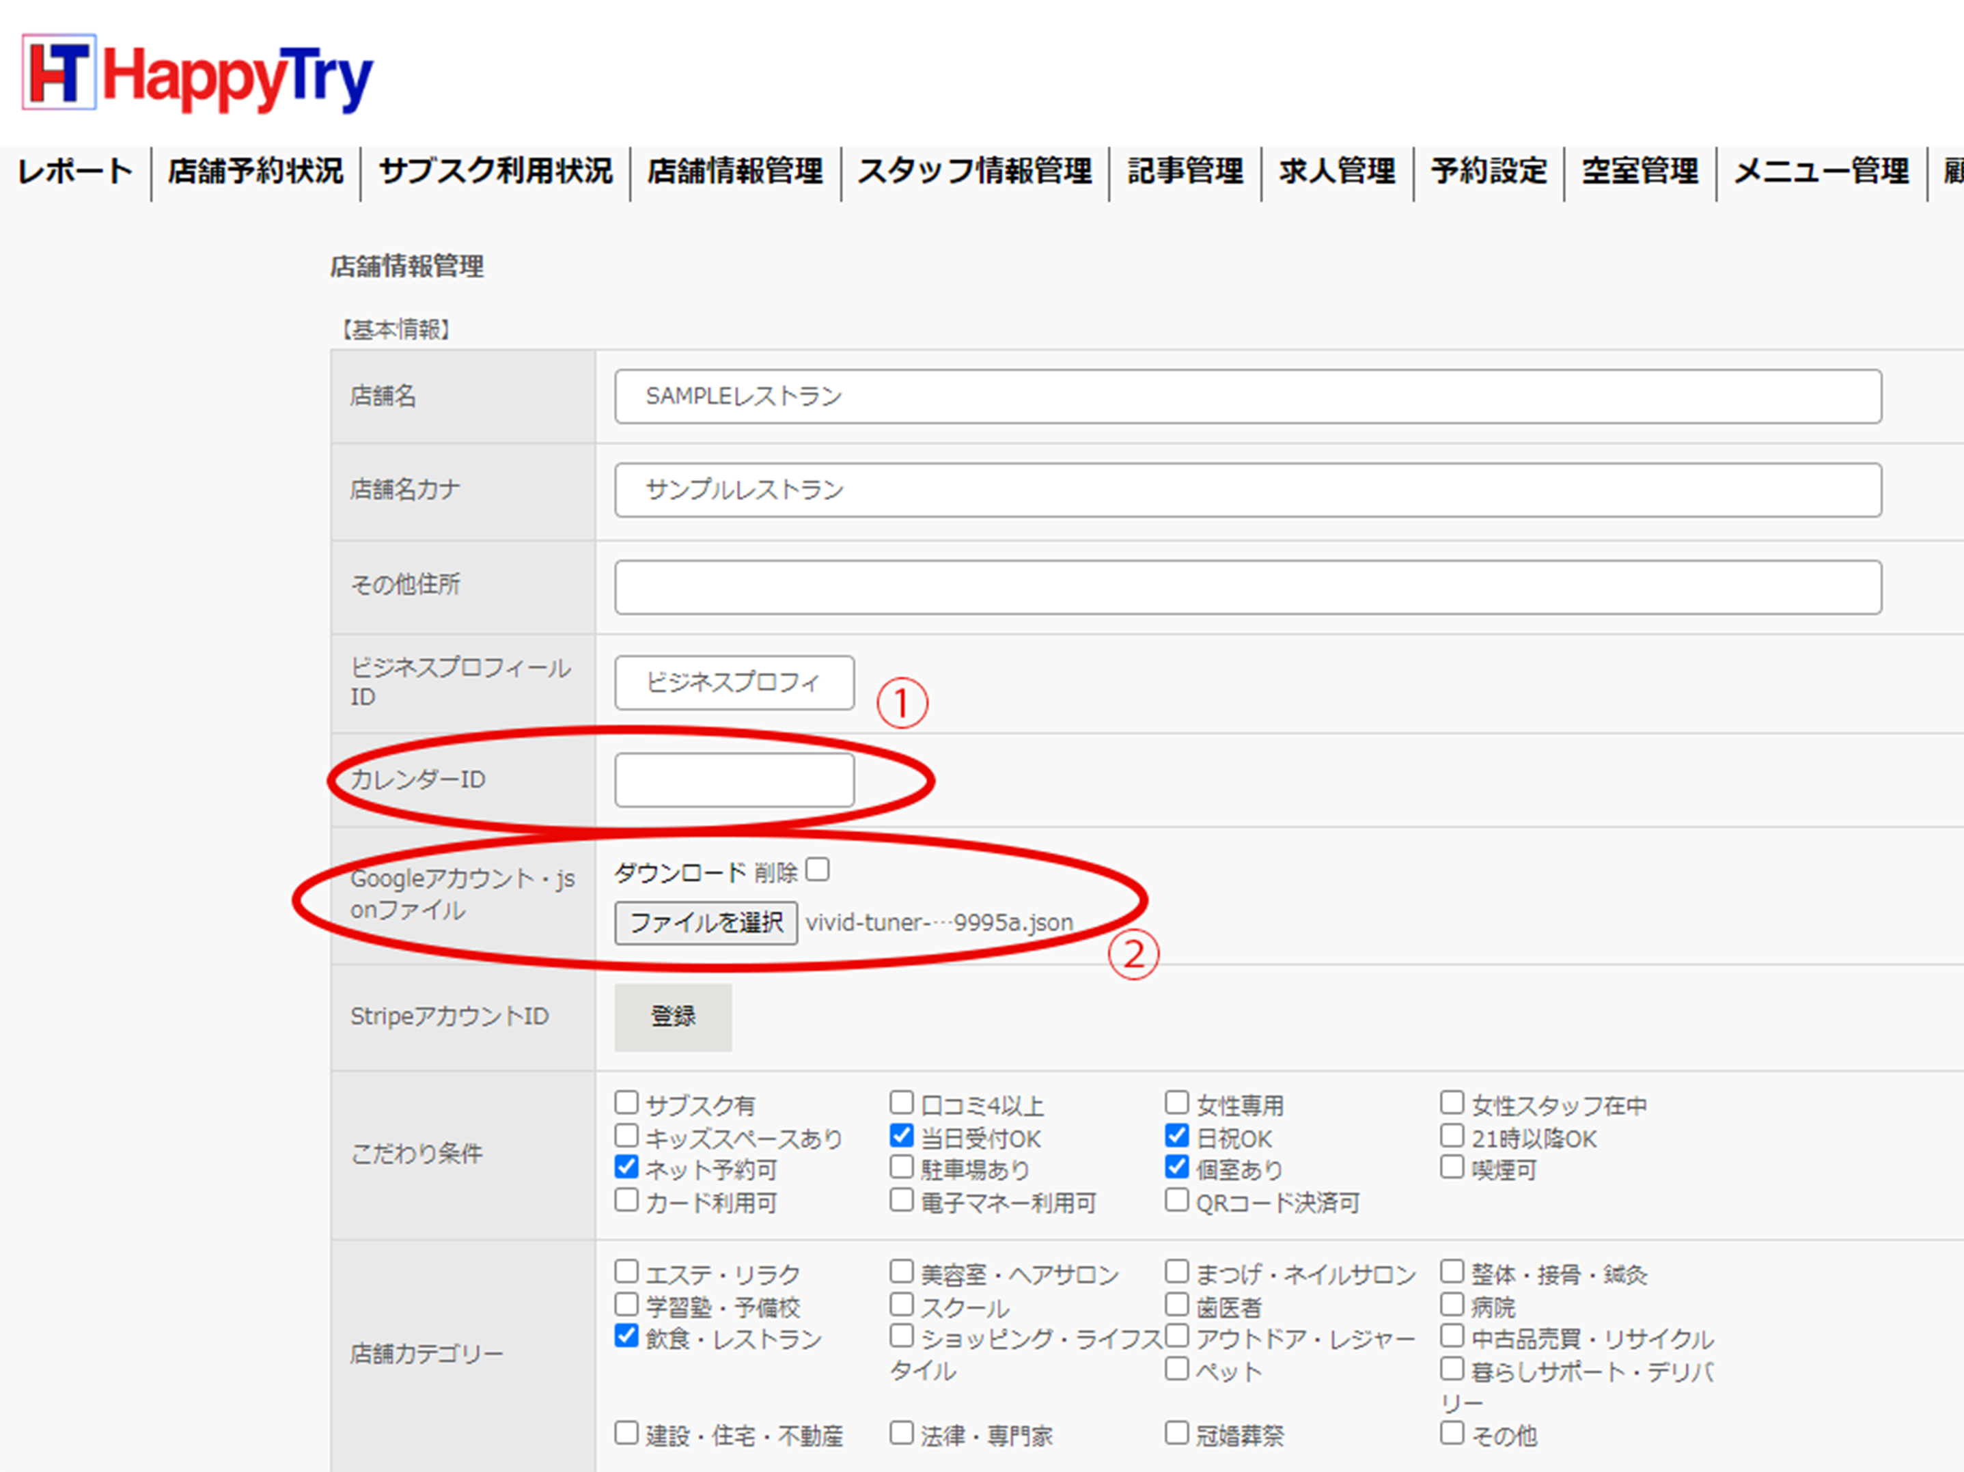The height and width of the screenshot is (1472, 1964).
Task: Focus the その他住所 text field
Action: (1247, 587)
